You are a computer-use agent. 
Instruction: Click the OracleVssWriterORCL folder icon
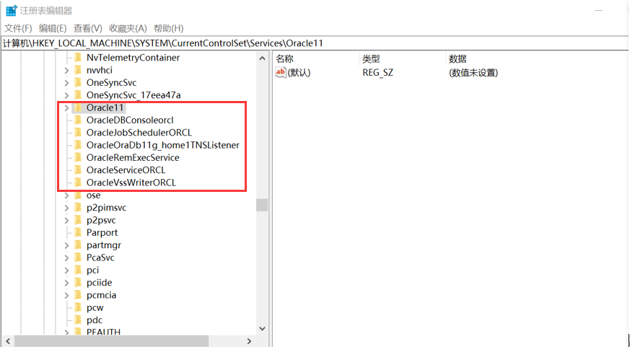point(79,183)
